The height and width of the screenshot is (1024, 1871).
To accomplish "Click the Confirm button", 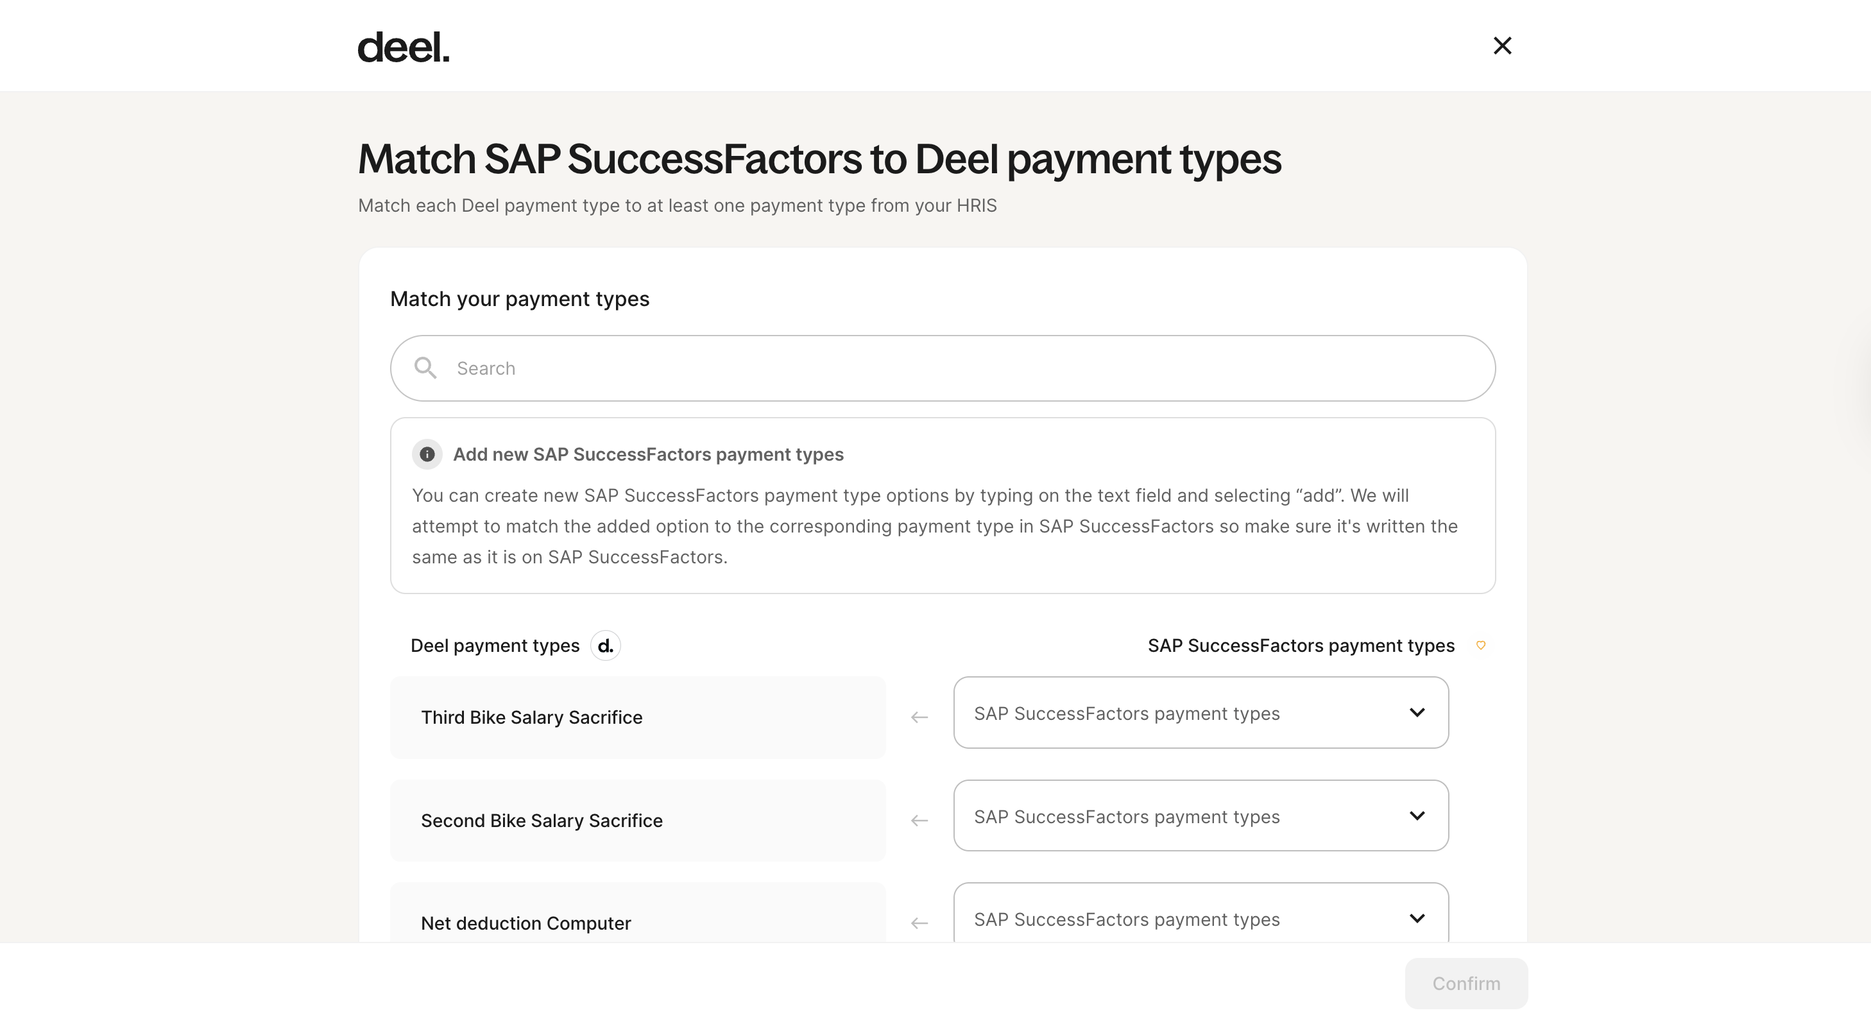I will 1465,984.
